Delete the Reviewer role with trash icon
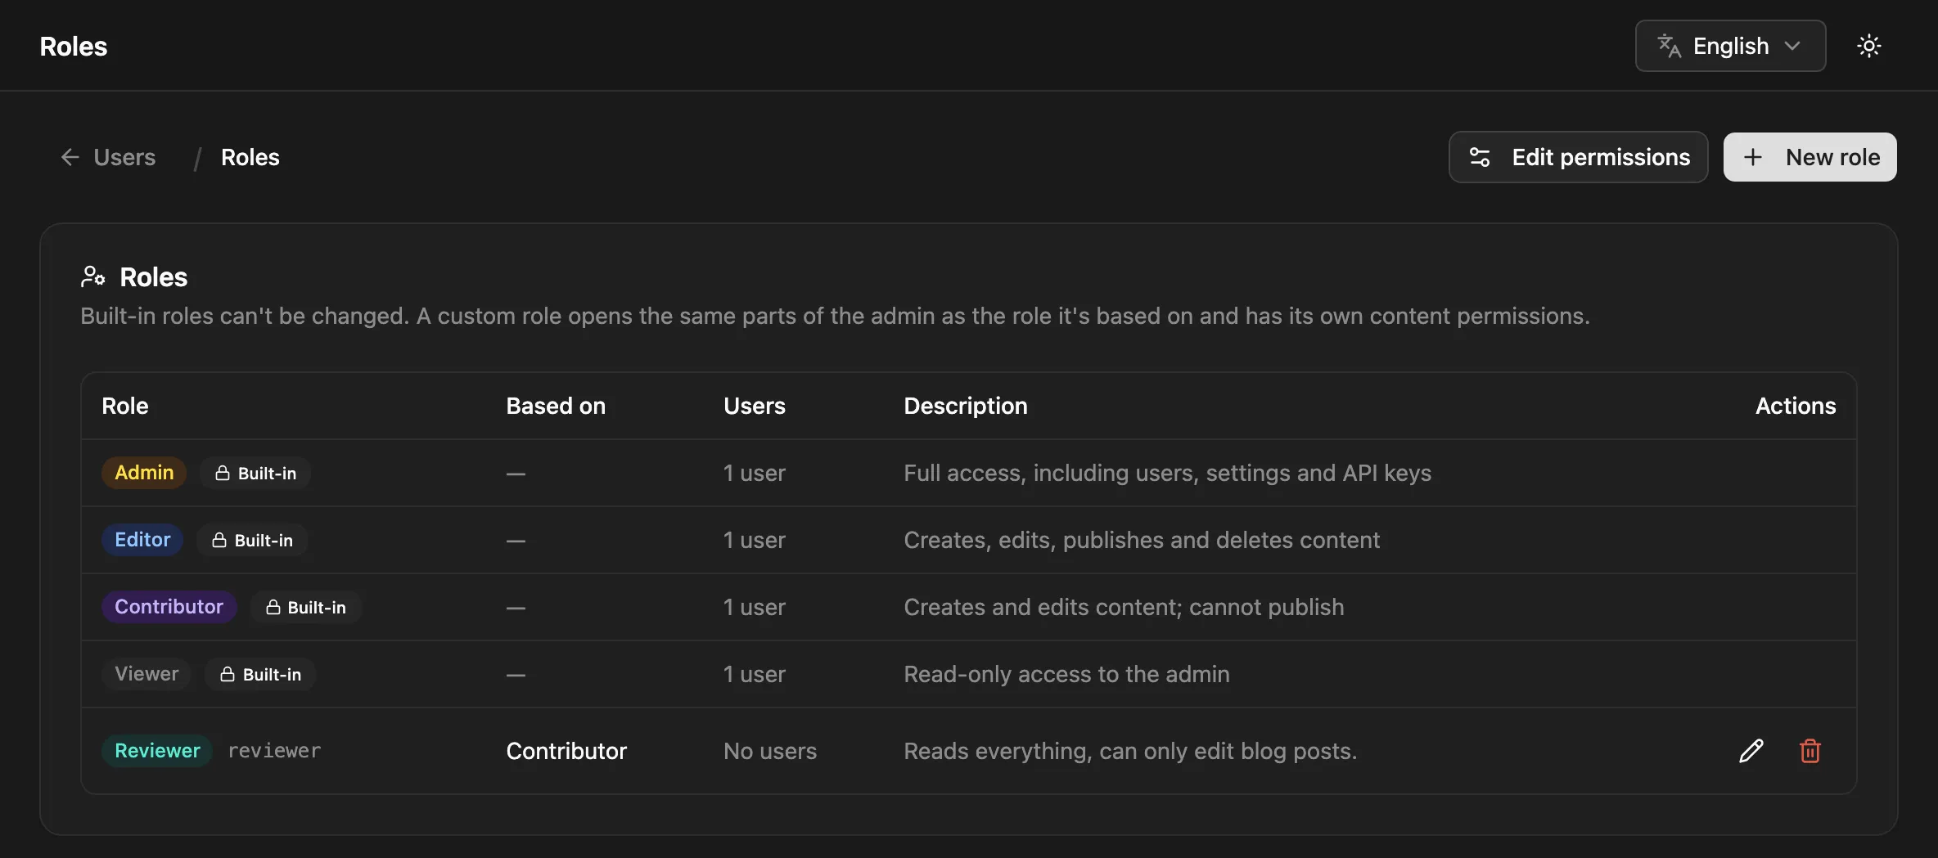The image size is (1938, 858). point(1810,751)
